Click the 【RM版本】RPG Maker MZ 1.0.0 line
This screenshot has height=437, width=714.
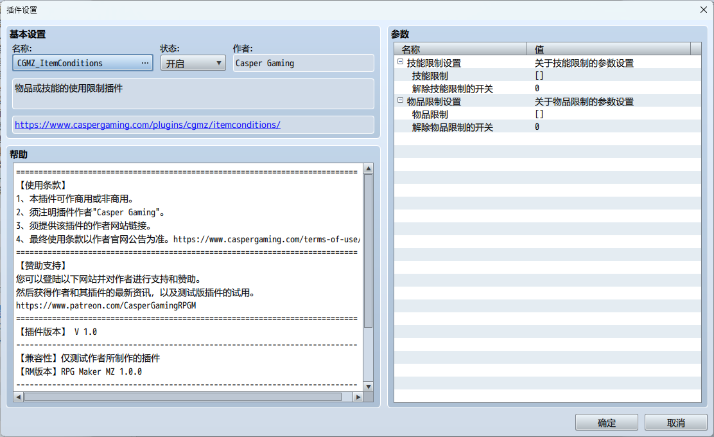(x=79, y=371)
